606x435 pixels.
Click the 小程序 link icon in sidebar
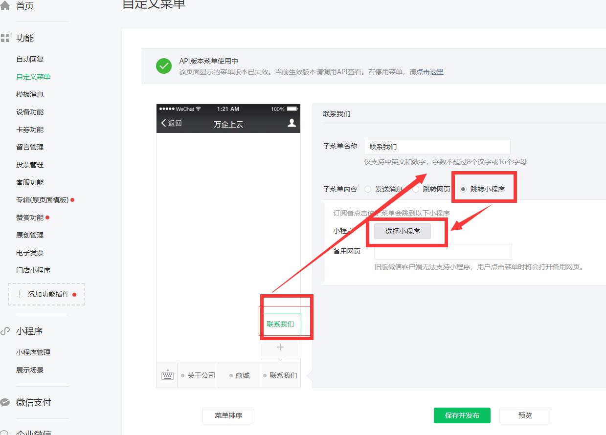(x=5, y=331)
